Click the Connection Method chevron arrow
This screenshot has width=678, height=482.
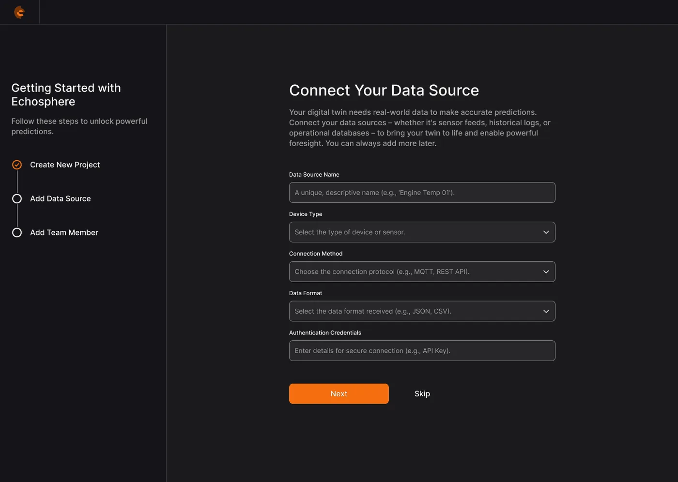[x=546, y=272]
